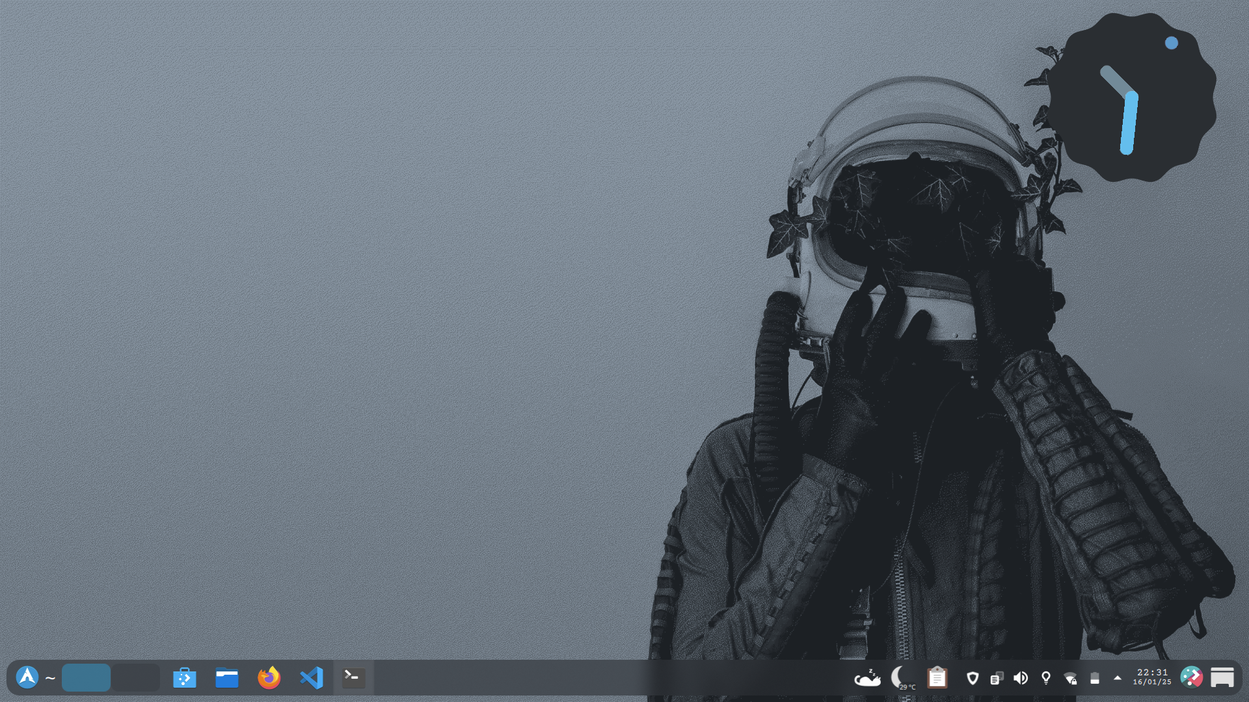Viewport: 1249px width, 702px height.
Task: Open the Arch Linux application launcher
Action: click(27, 678)
